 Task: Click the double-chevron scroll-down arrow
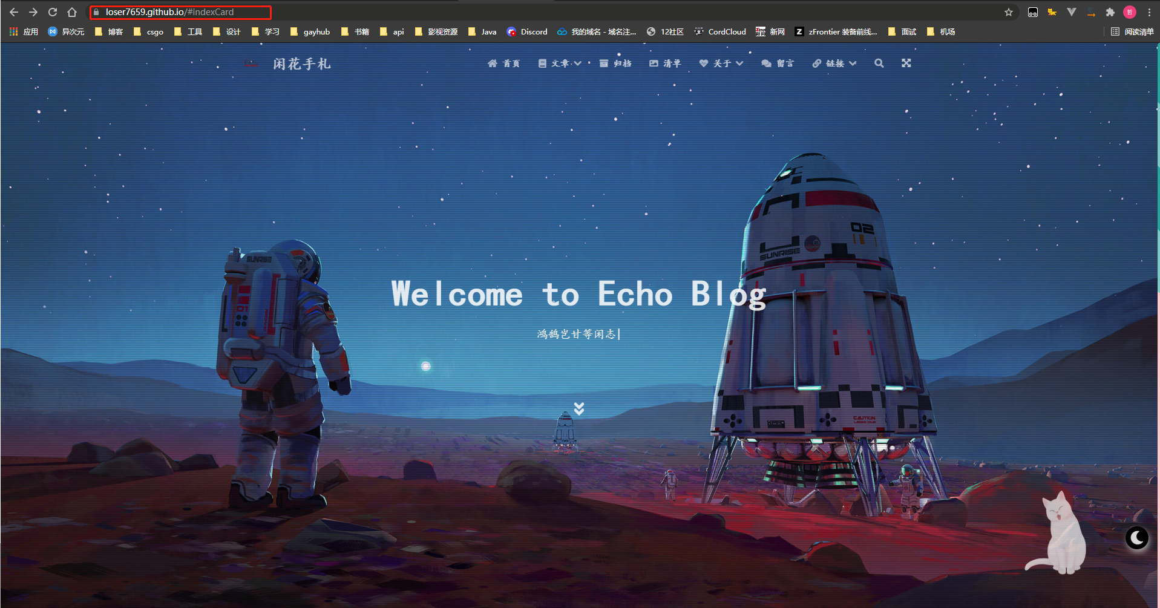(579, 409)
